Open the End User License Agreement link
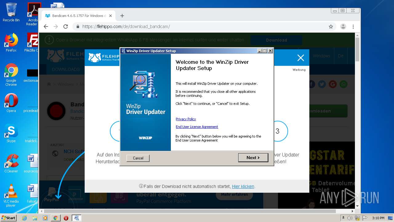 (197, 127)
